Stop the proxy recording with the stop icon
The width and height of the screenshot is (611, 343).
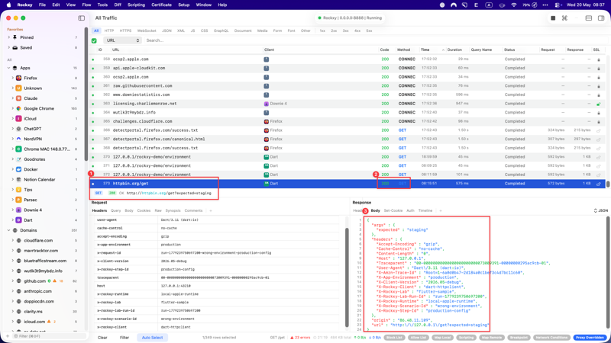tap(553, 18)
